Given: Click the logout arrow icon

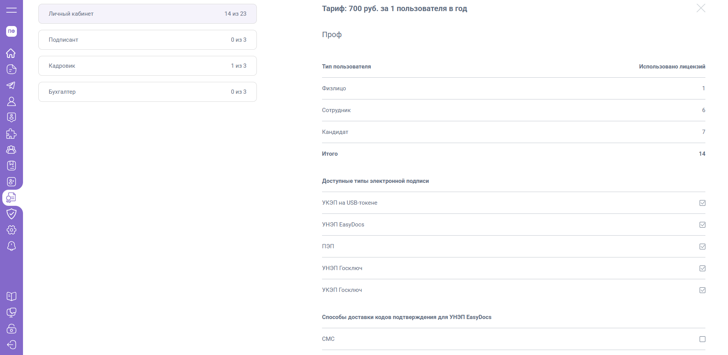Looking at the screenshot, I should coord(11,345).
